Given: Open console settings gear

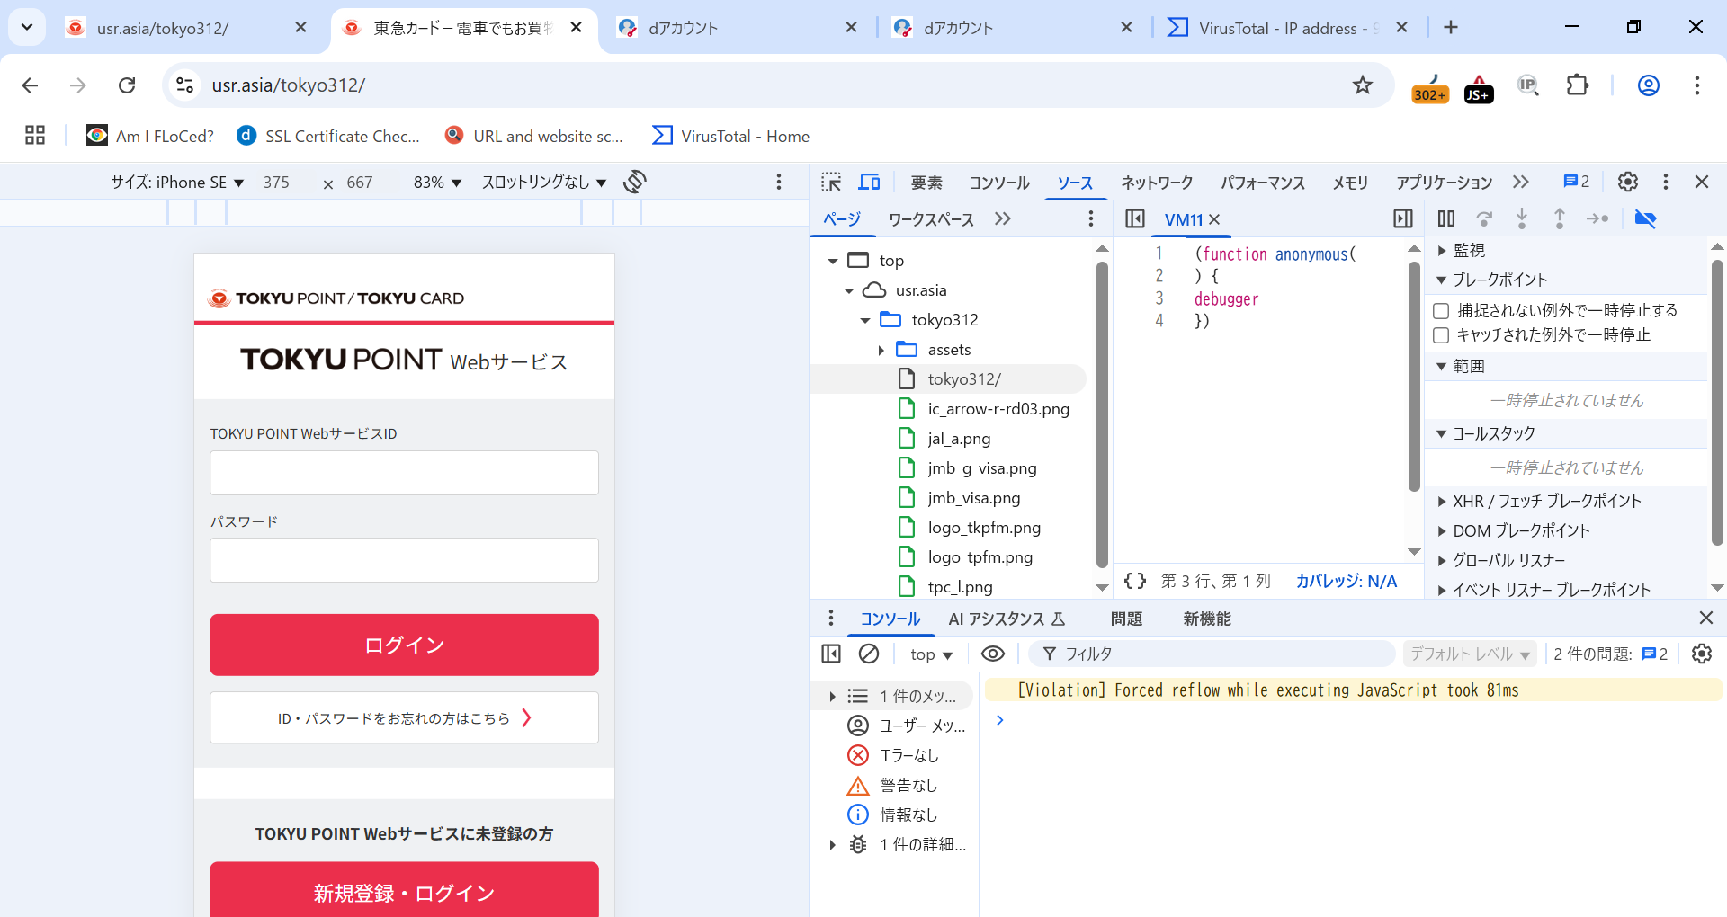Looking at the screenshot, I should tap(1702, 654).
